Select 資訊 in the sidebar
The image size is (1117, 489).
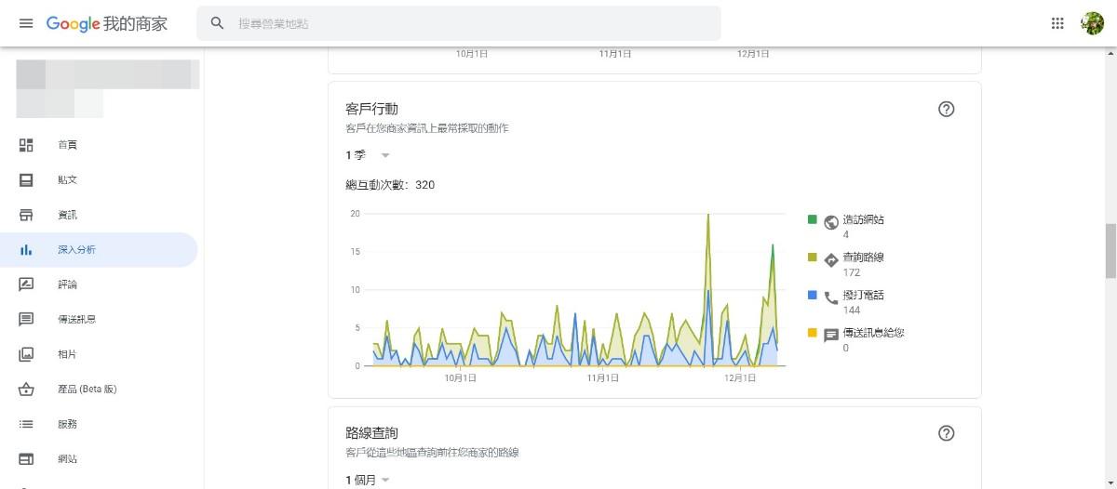(x=67, y=215)
